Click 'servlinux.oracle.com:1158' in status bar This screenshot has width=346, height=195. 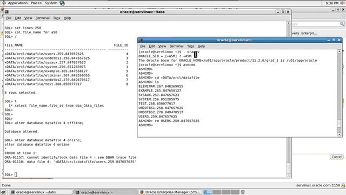click(318, 185)
